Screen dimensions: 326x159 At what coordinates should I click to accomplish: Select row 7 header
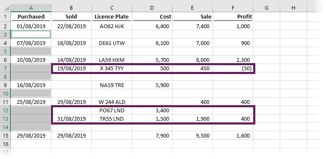coord(5,69)
